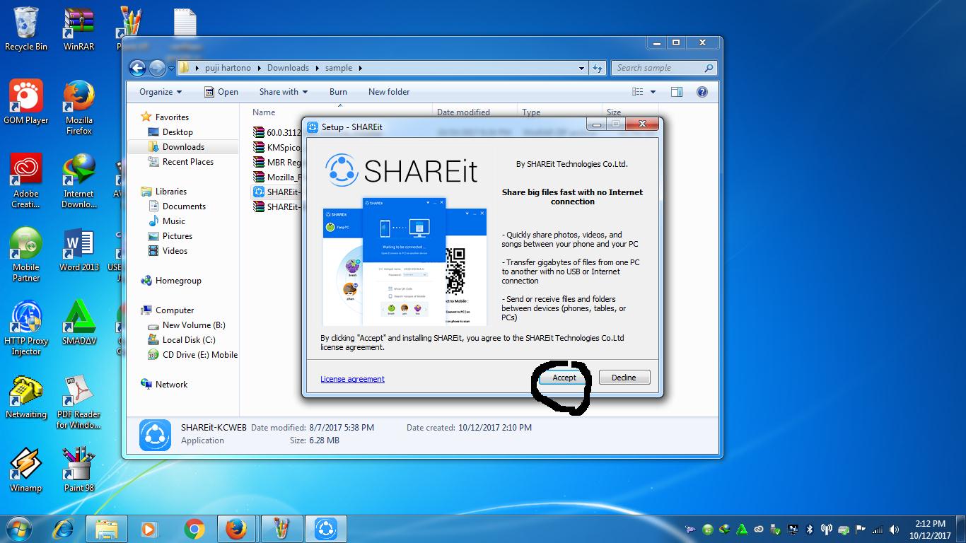Click Accept in the SHAREit setup dialog
Viewport: 966px width, 543px height.
564,378
